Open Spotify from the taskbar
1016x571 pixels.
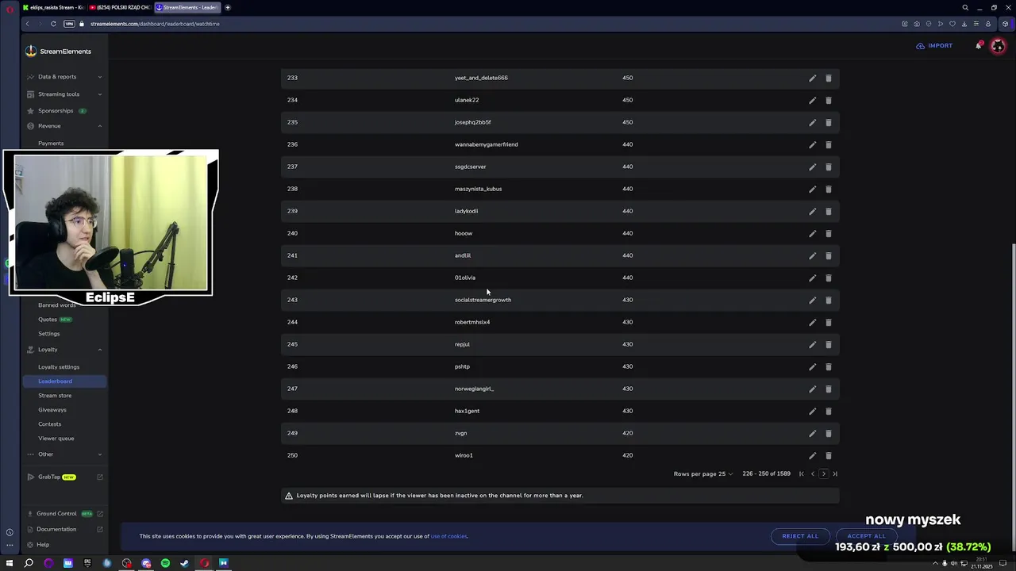(165, 563)
